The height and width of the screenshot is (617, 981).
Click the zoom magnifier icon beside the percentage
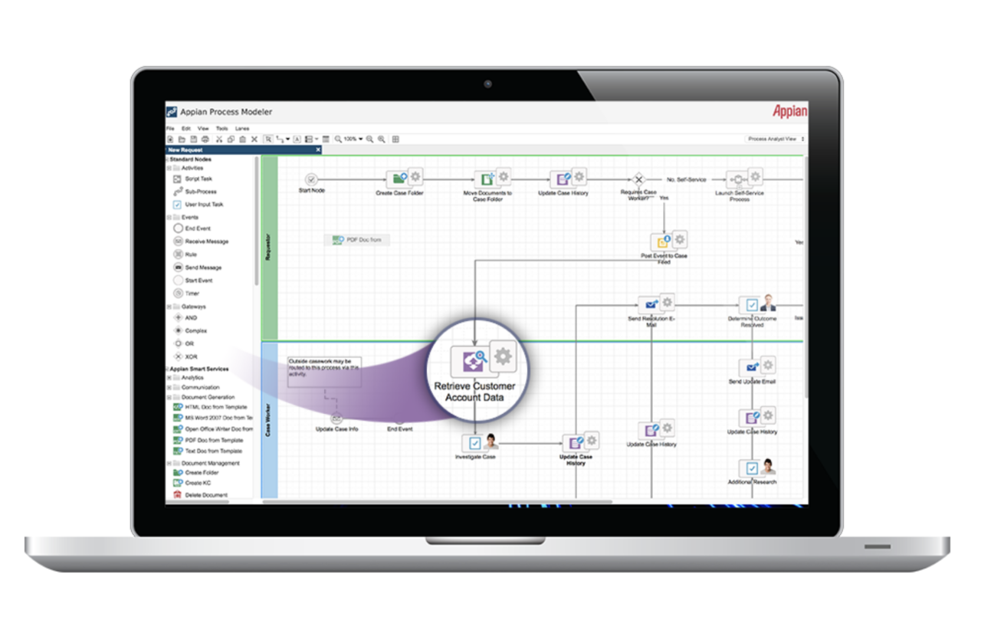click(x=338, y=139)
